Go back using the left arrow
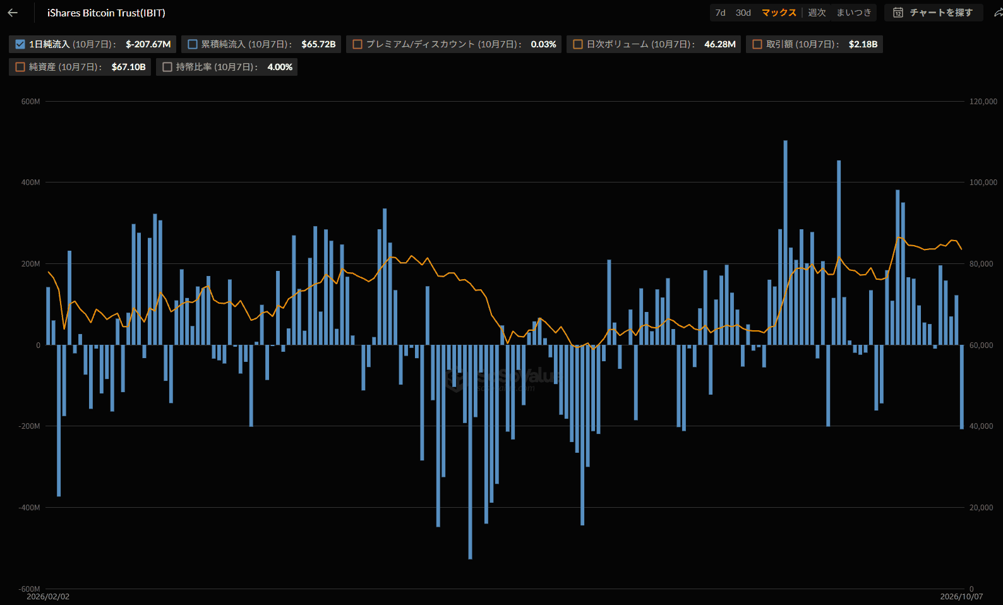 (13, 13)
